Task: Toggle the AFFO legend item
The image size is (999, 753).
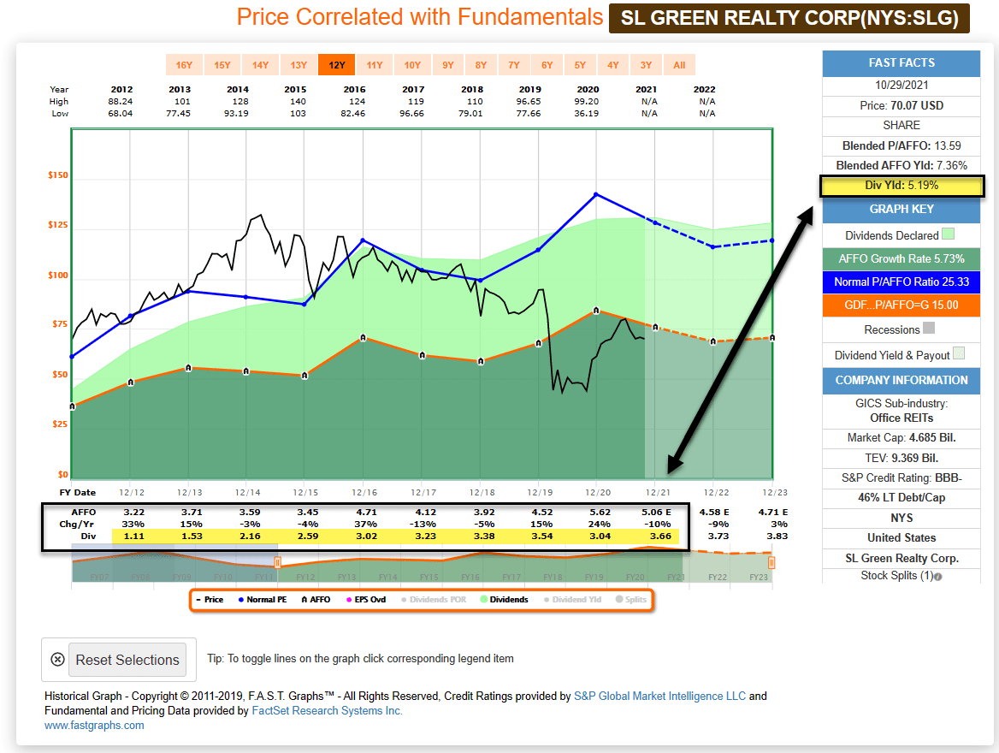Action: pos(316,600)
